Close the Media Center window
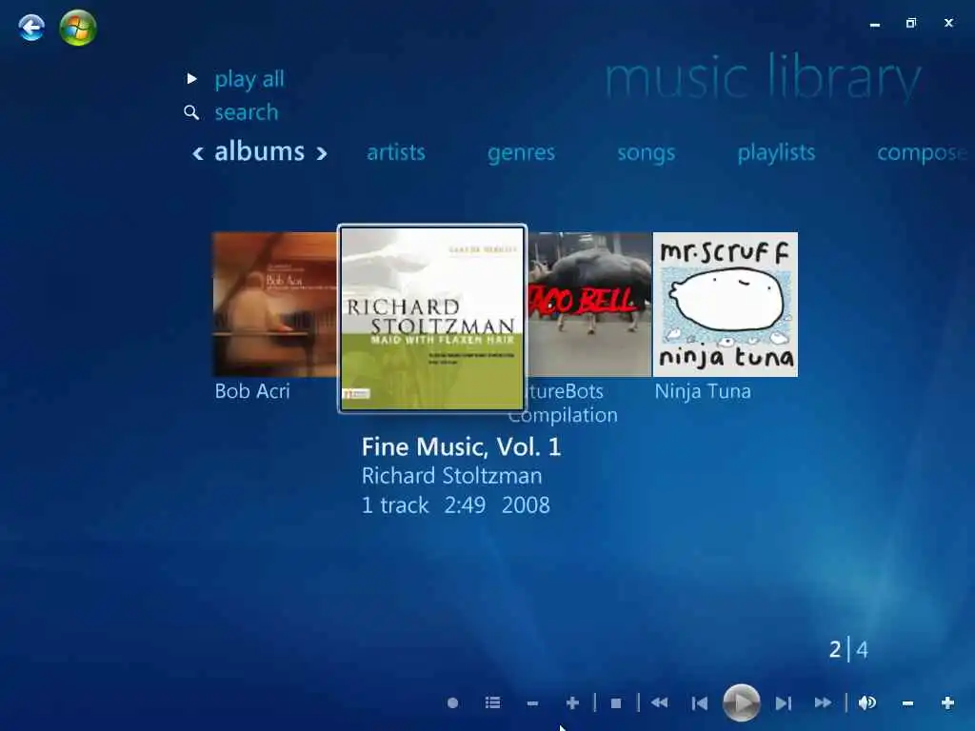975x731 pixels. (948, 23)
